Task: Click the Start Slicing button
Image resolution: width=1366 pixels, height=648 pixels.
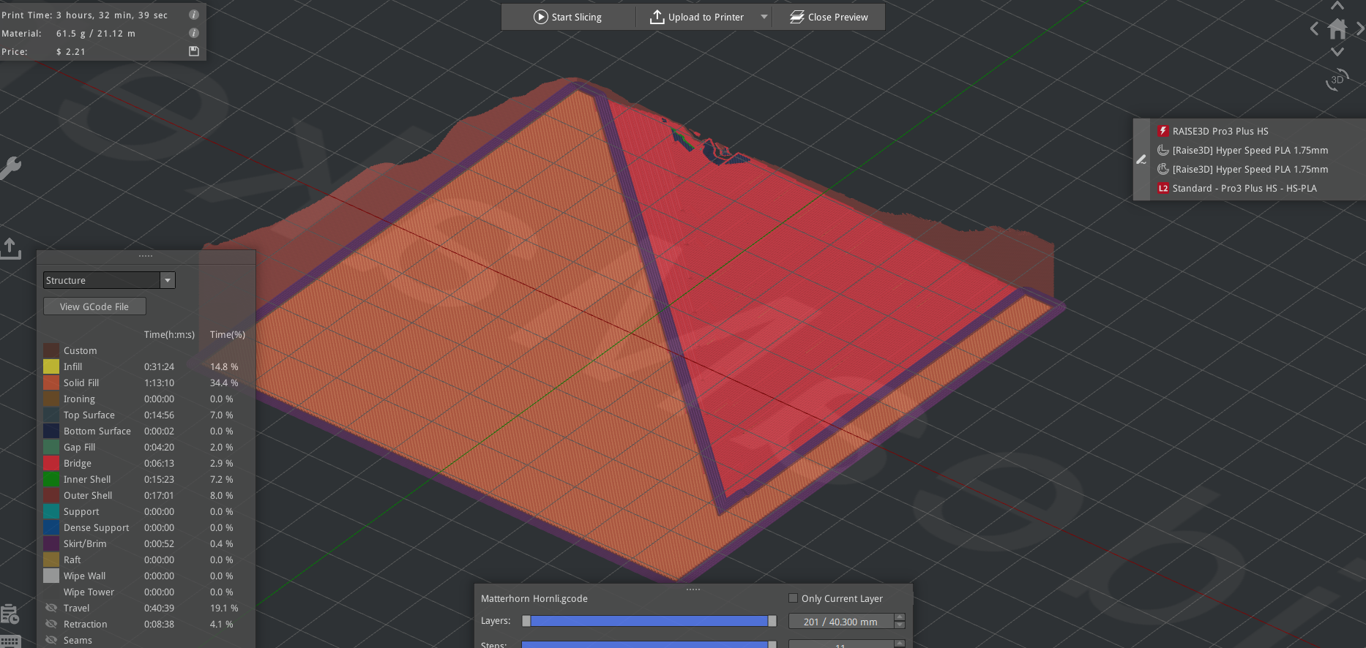Action: 568,17
